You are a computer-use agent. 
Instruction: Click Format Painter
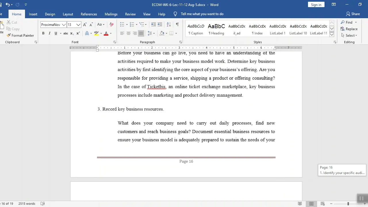20,35
